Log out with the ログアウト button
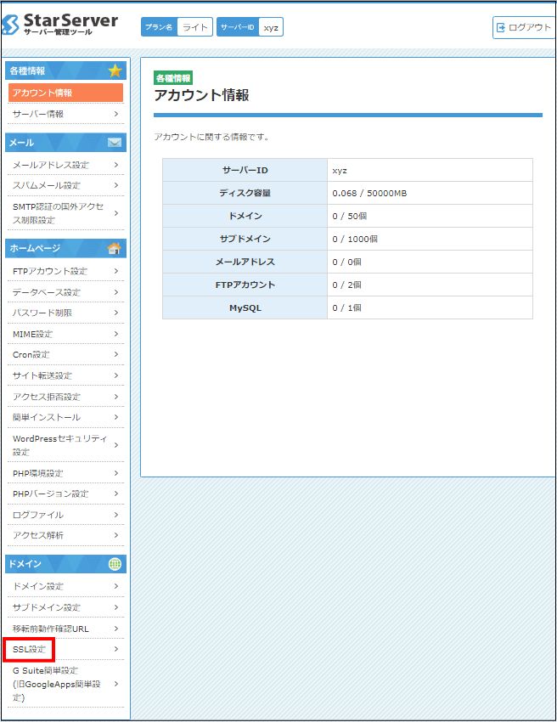 click(x=524, y=28)
